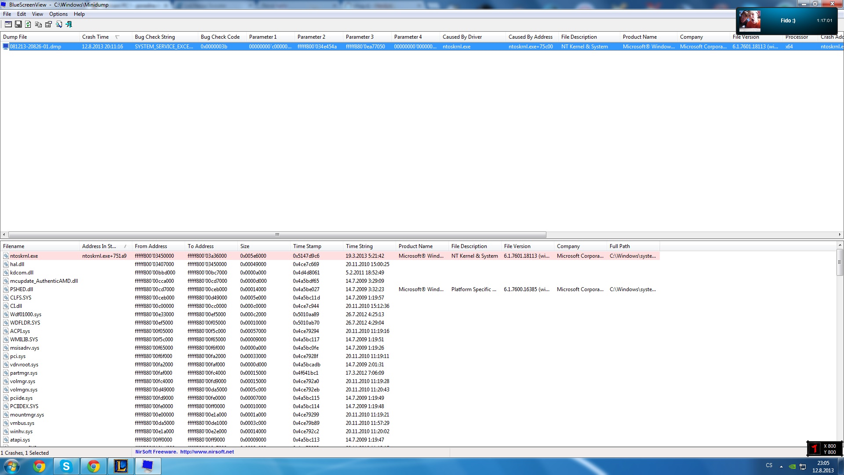Click the Advanced Options toolbar icon
This screenshot has width=844, height=475.
coord(8,25)
